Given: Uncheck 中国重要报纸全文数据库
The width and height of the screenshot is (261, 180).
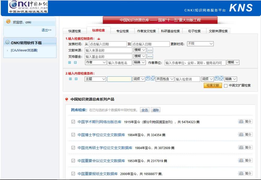Looking at the screenshot, I should tap(73, 173).
